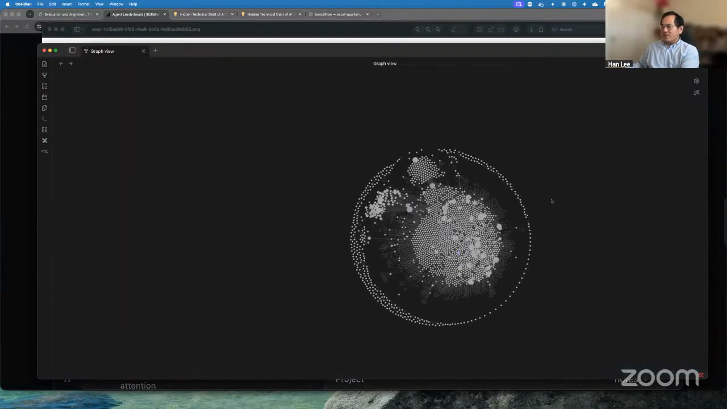Open the Format menu
The width and height of the screenshot is (727, 409).
point(83,4)
